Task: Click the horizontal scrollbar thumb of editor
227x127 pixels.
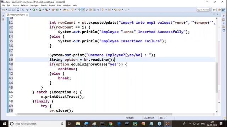Action: [95, 114]
